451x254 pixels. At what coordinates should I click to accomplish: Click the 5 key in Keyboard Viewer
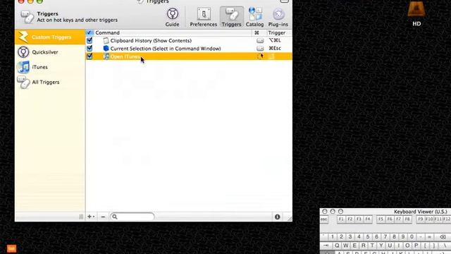(x=368, y=237)
